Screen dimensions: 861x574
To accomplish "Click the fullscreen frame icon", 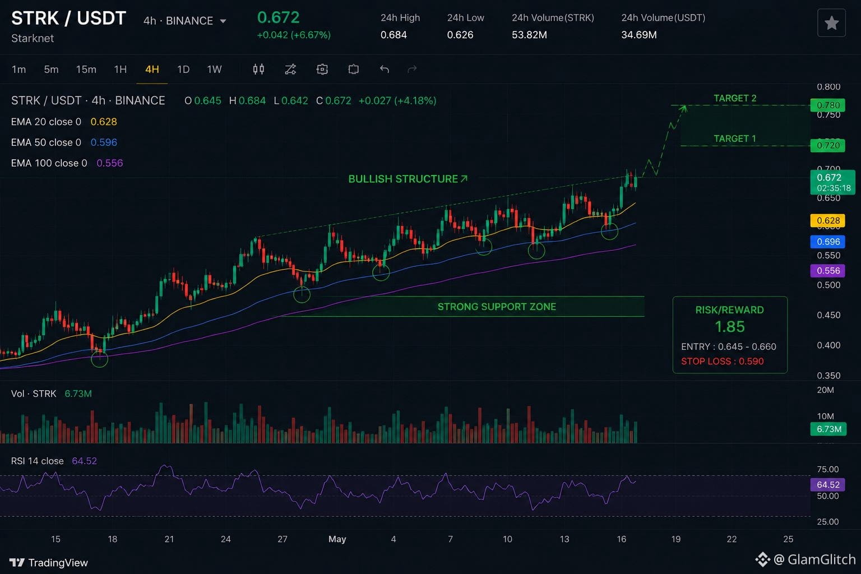I will click(353, 69).
